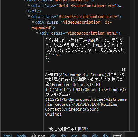Click the text line ヴワルゲヱム
The height and width of the screenshot is (137, 138).
pyautogui.click(x=58, y=94)
